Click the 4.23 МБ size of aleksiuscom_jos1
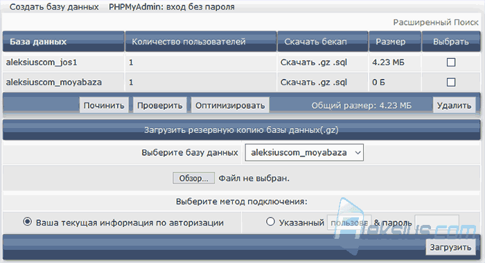The height and width of the screenshot is (263, 485). coord(388,62)
